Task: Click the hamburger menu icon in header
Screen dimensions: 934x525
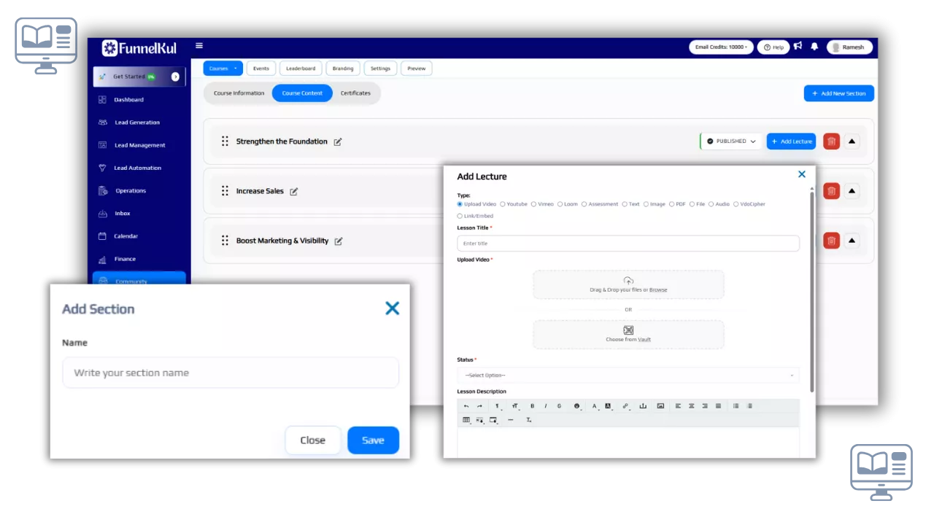Action: click(199, 46)
